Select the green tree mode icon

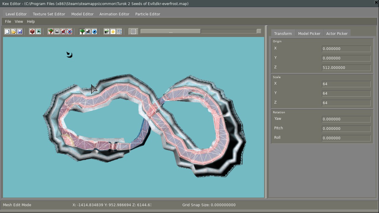[82, 31]
